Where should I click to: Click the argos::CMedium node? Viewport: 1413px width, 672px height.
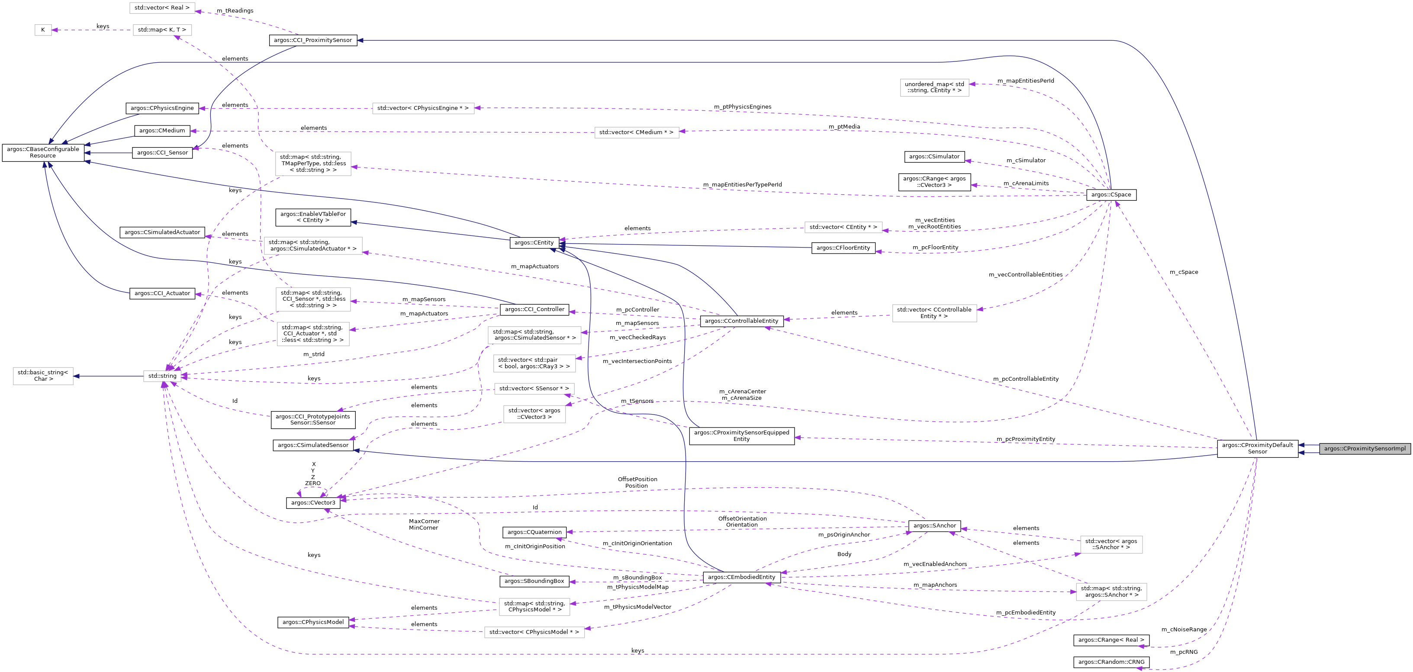(162, 131)
